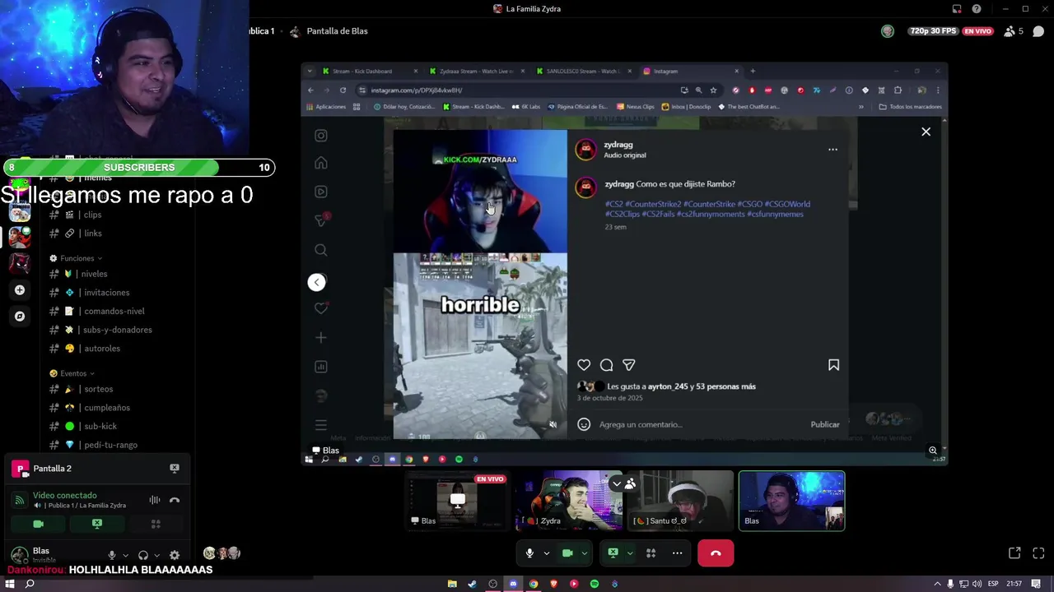Image resolution: width=1054 pixels, height=592 pixels.
Task: Stop streaming Pantalla 2 in voice panel
Action: 175,468
